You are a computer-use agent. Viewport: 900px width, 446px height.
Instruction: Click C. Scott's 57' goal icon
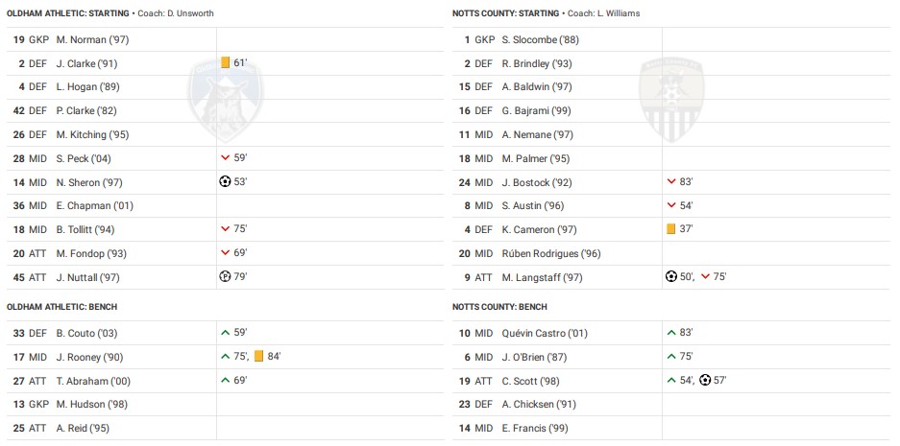[x=705, y=381]
